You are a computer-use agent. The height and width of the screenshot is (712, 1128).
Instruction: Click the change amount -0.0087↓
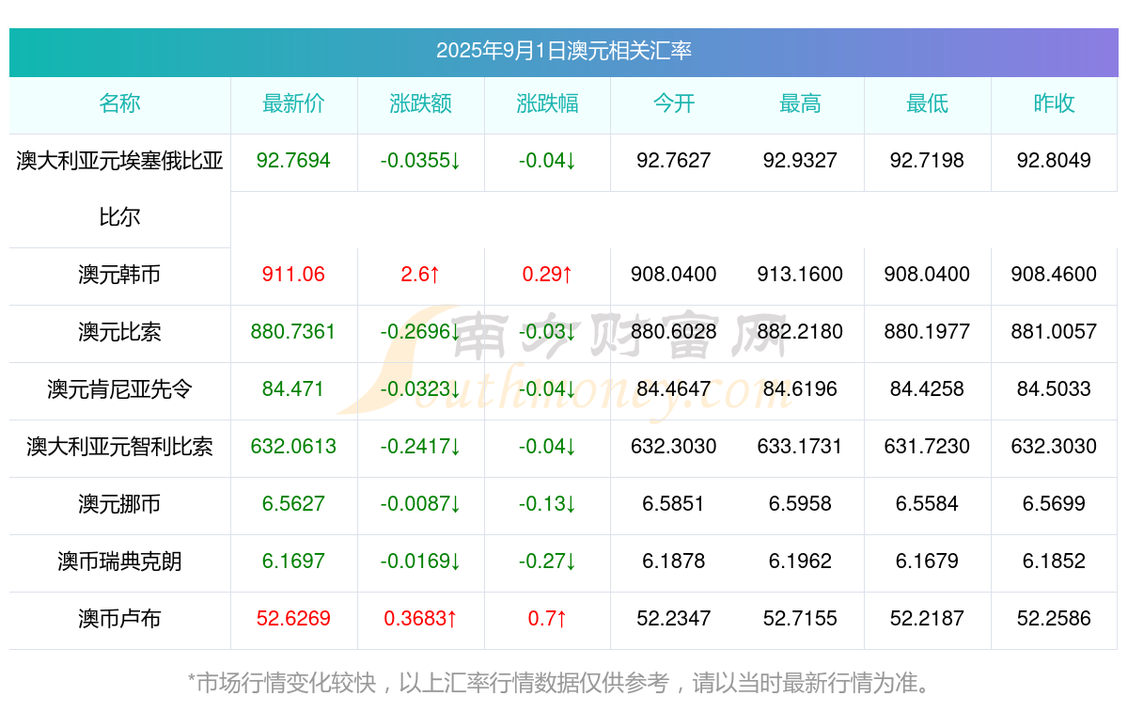pyautogui.click(x=420, y=504)
